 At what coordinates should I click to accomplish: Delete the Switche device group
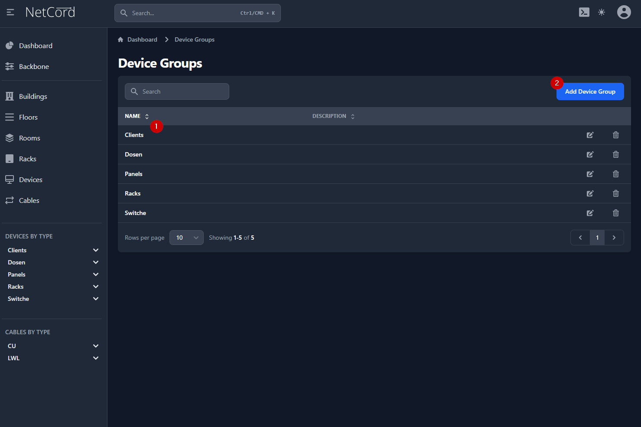click(x=615, y=213)
